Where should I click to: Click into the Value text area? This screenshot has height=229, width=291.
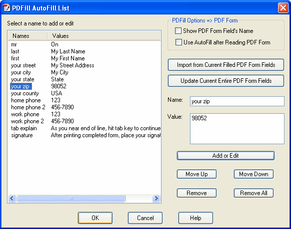(x=237, y=129)
